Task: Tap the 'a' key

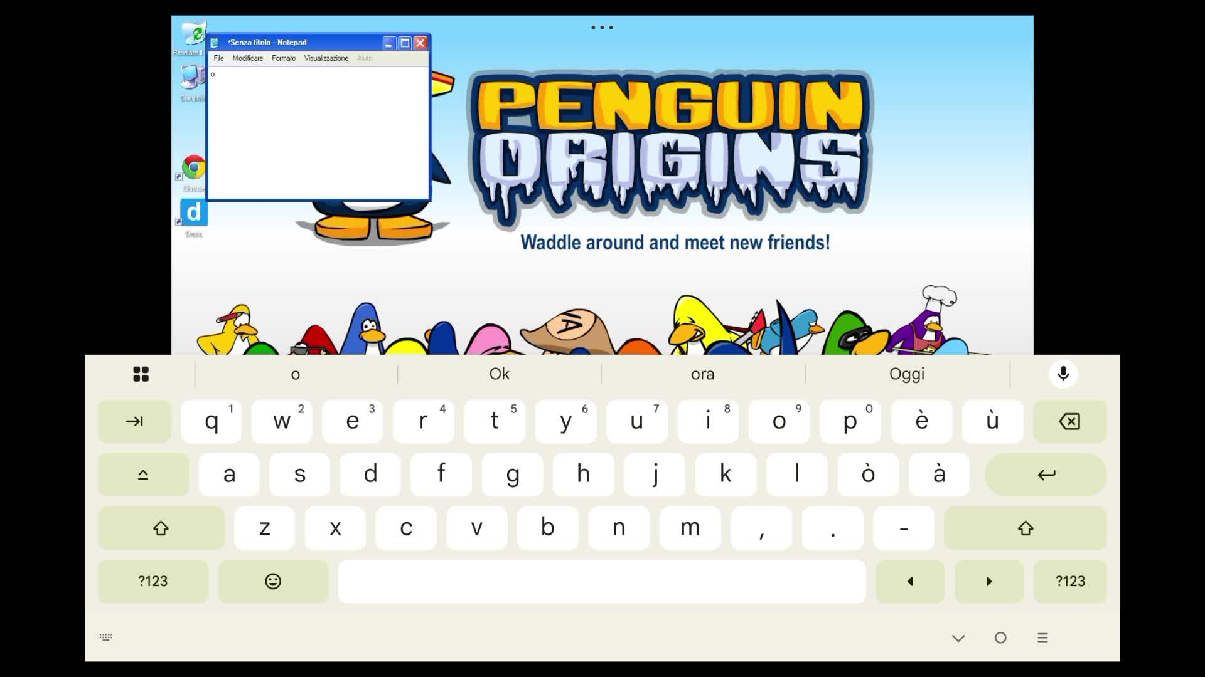Action: tap(229, 475)
